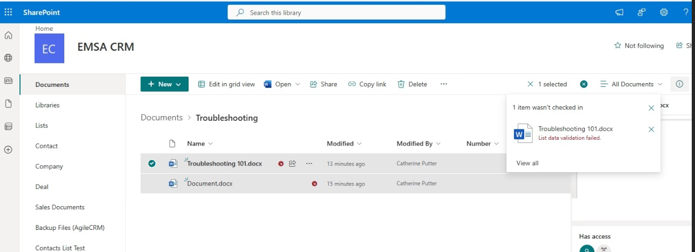Click the Troubleshooting breadcrumb

(x=226, y=118)
